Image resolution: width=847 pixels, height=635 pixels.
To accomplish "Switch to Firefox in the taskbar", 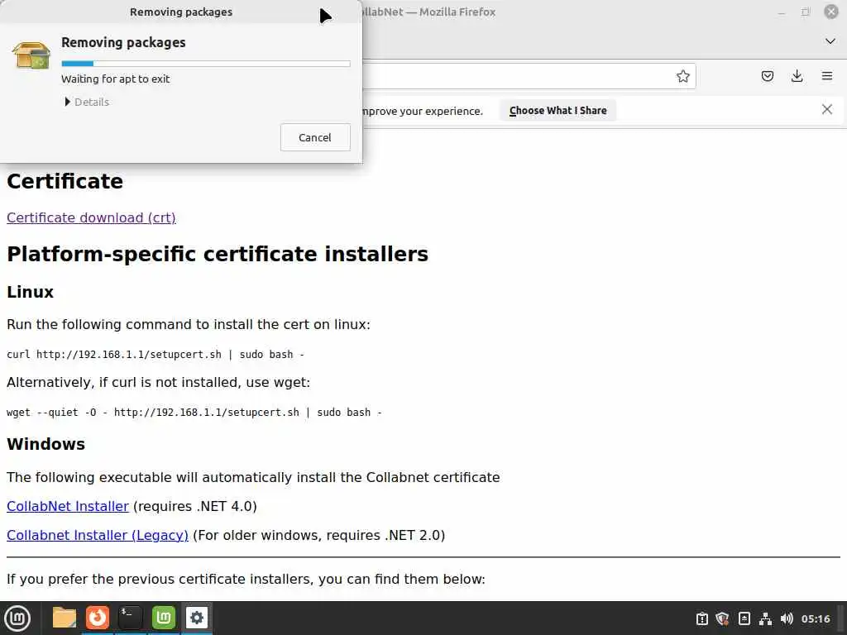I will tap(98, 618).
